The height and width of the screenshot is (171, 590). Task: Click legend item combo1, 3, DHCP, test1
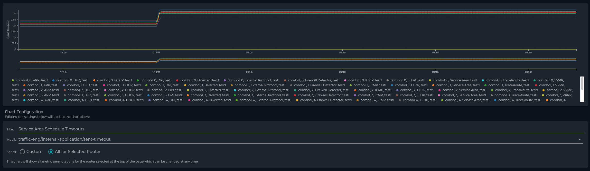[x=123, y=95]
